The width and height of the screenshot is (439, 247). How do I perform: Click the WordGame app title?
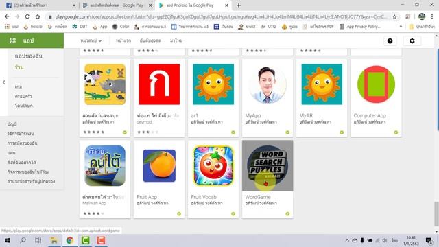(x=258, y=197)
